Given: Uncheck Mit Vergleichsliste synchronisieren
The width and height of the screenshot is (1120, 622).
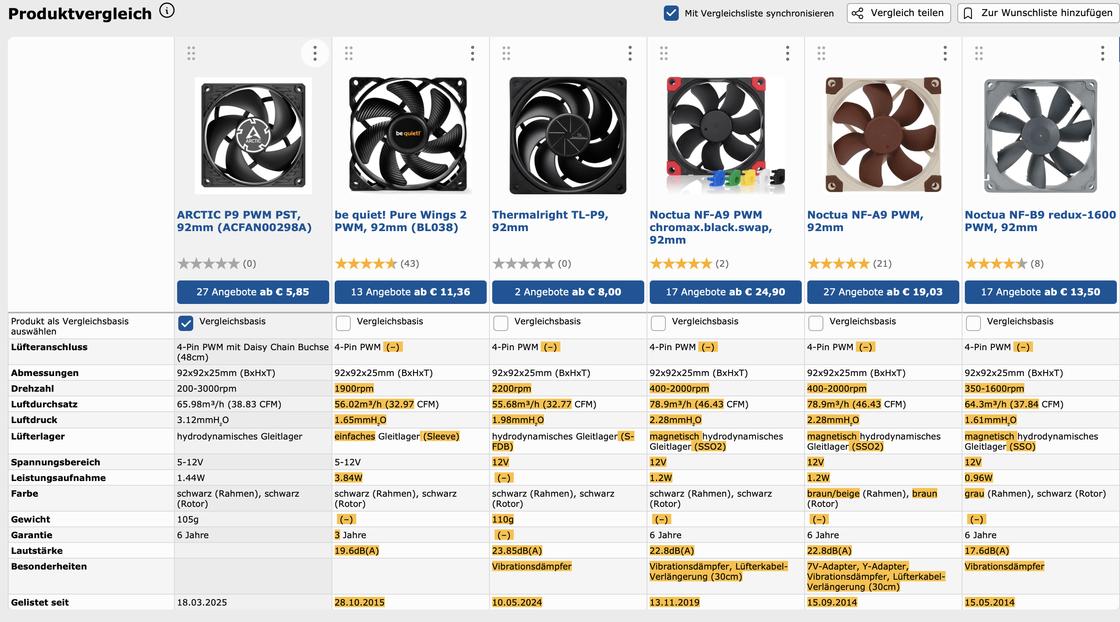Looking at the screenshot, I should (x=671, y=13).
